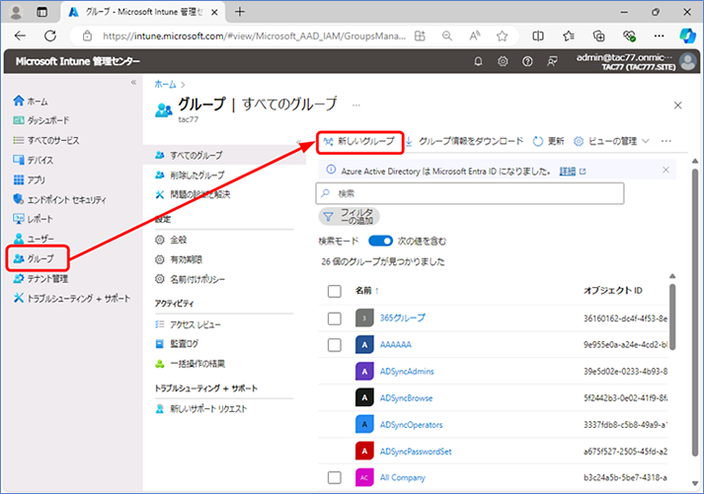Click the notifications bell icon
The width and height of the screenshot is (704, 494).
click(478, 61)
